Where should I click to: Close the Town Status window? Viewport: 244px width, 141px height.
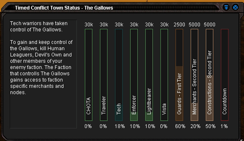[236, 7]
